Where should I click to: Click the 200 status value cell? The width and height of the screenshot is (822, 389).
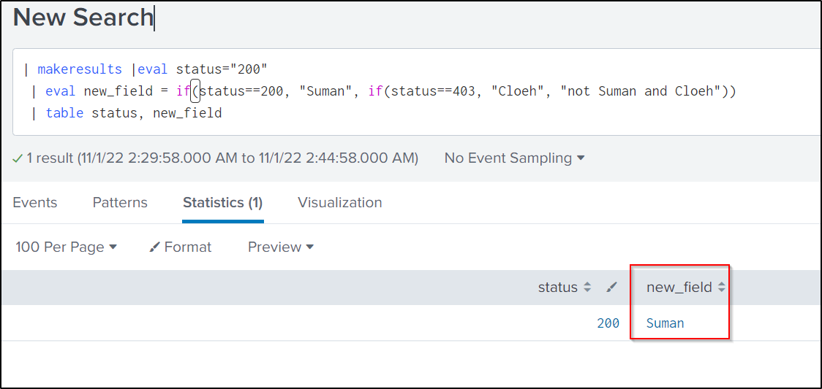pos(608,323)
